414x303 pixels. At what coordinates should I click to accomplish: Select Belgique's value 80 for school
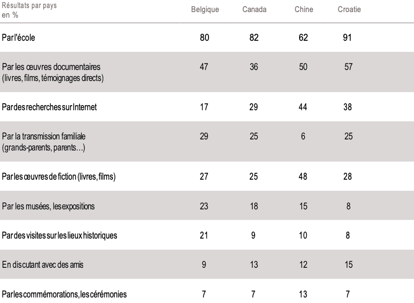click(204, 37)
